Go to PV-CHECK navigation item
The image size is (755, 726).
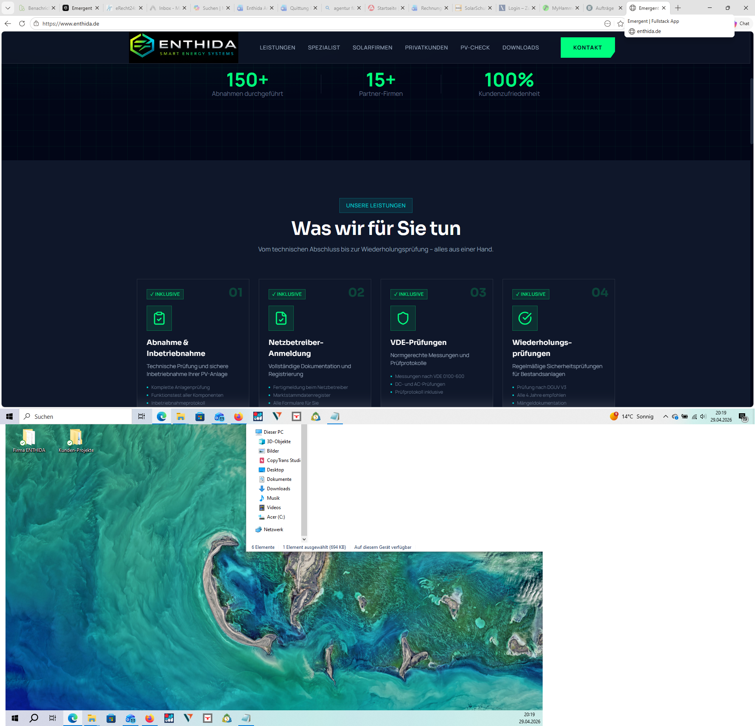pyautogui.click(x=475, y=48)
